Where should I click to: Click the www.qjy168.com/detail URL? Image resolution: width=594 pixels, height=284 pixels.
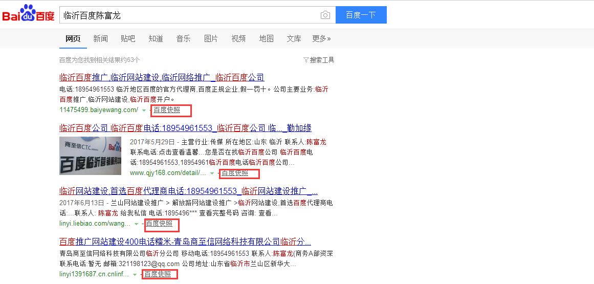pos(168,173)
